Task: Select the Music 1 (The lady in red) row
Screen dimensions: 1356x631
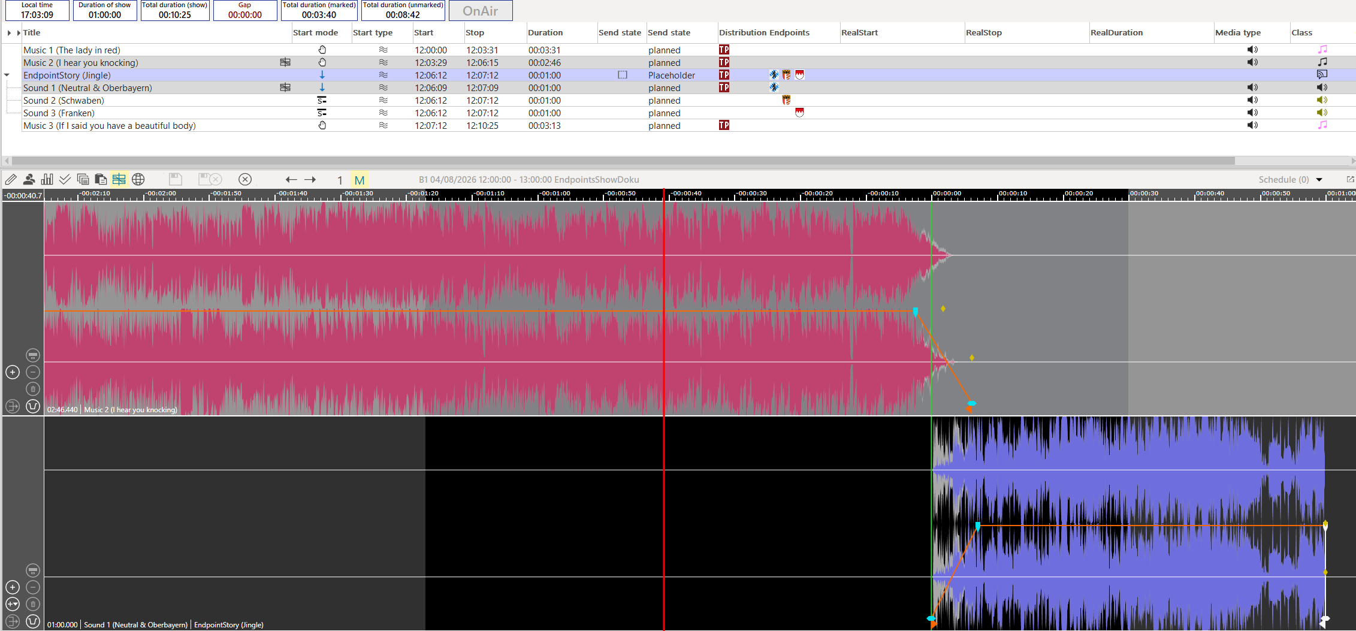Action: coord(688,50)
